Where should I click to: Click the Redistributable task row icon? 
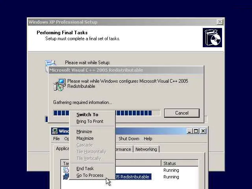point(66,177)
